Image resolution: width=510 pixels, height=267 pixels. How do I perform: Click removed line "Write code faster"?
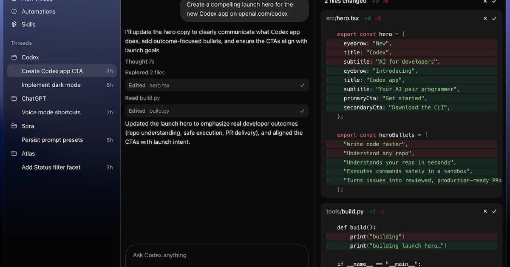(x=411, y=144)
